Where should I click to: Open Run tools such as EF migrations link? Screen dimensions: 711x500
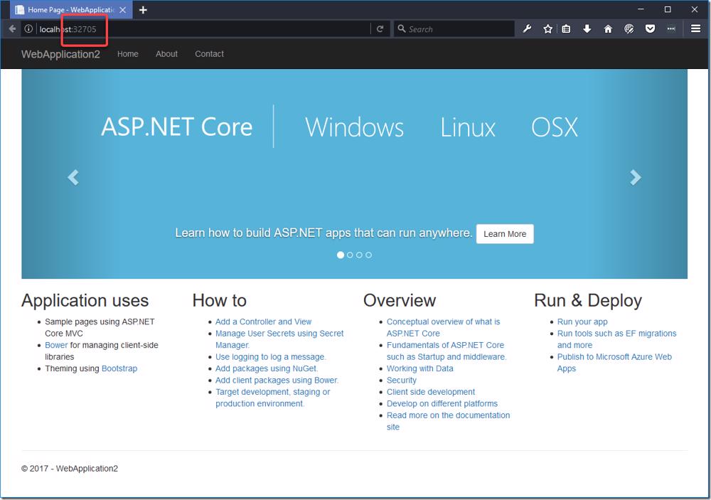616,339
